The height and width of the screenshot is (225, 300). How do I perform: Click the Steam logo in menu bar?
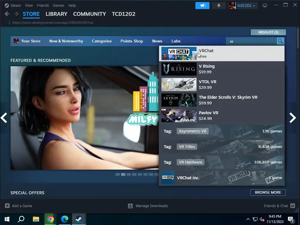7,5
